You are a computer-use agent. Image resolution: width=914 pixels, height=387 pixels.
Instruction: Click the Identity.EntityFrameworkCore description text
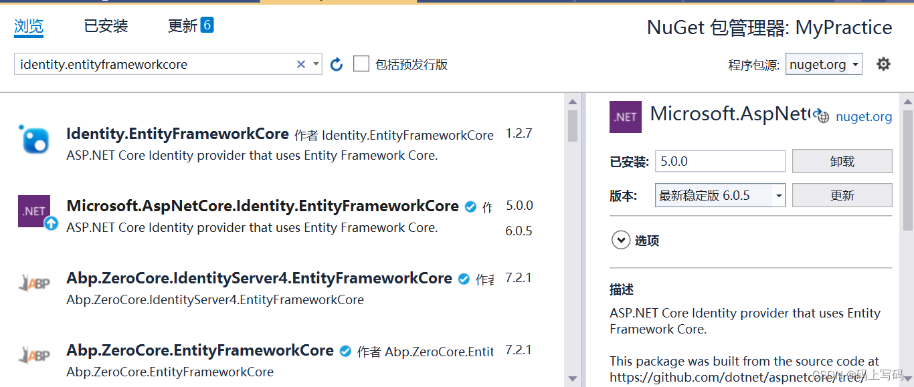(252, 156)
